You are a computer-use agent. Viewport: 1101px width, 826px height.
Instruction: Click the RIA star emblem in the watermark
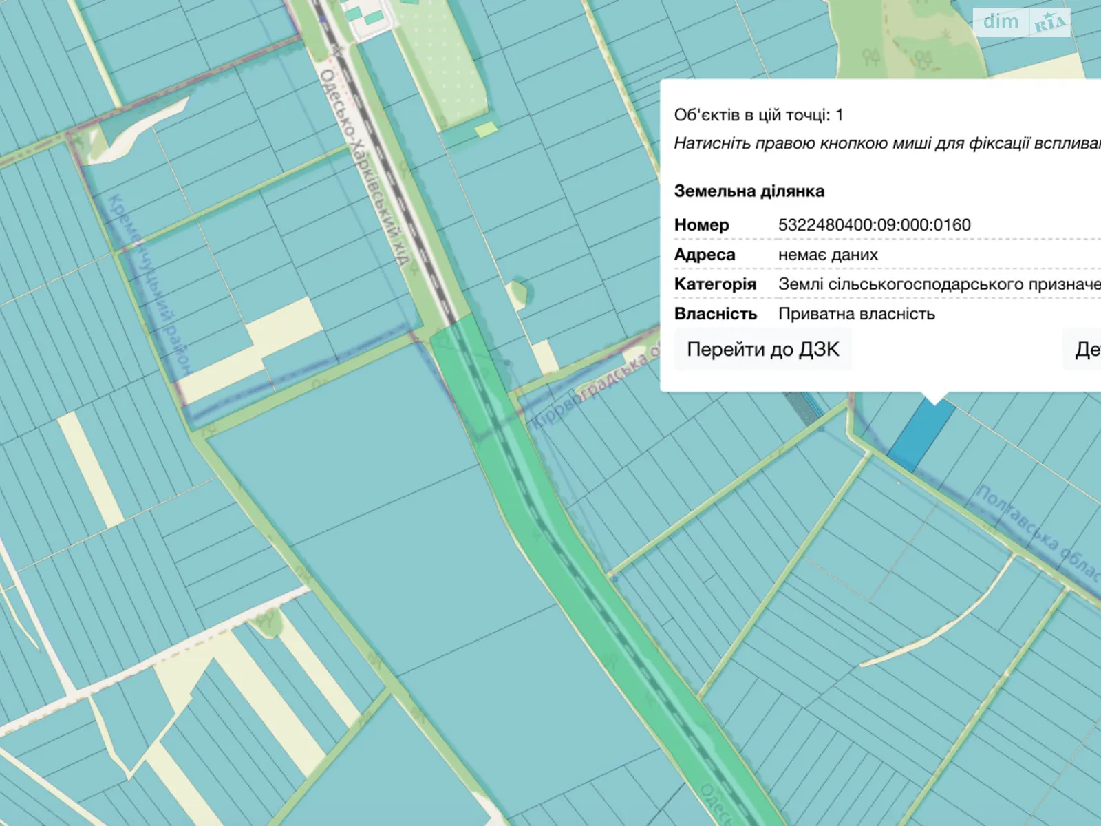click(x=1049, y=24)
